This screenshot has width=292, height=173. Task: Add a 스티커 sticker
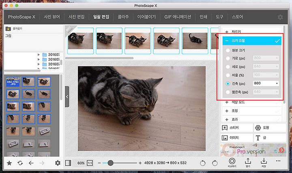[236, 128]
